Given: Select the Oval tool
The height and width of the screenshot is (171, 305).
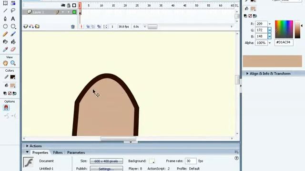Looking at the screenshot, I should pyautogui.click(x=5, y=26).
